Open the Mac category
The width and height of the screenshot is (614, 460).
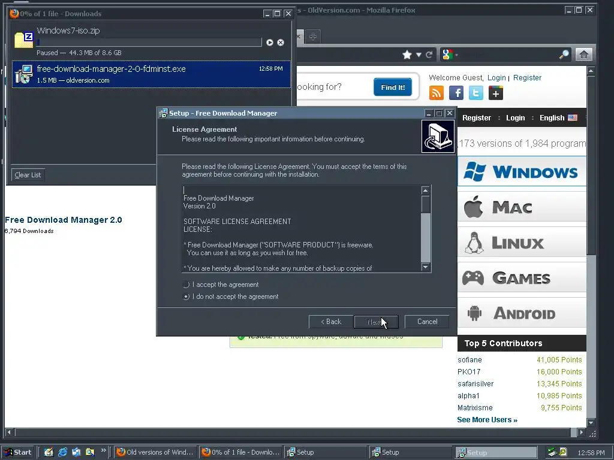(x=522, y=207)
